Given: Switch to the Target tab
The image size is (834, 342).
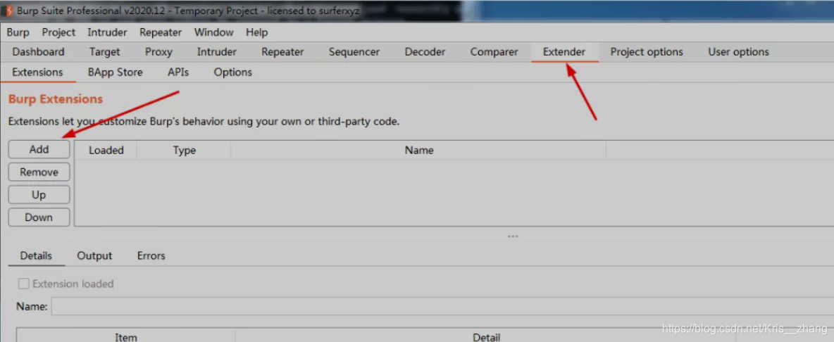Looking at the screenshot, I should [x=105, y=52].
